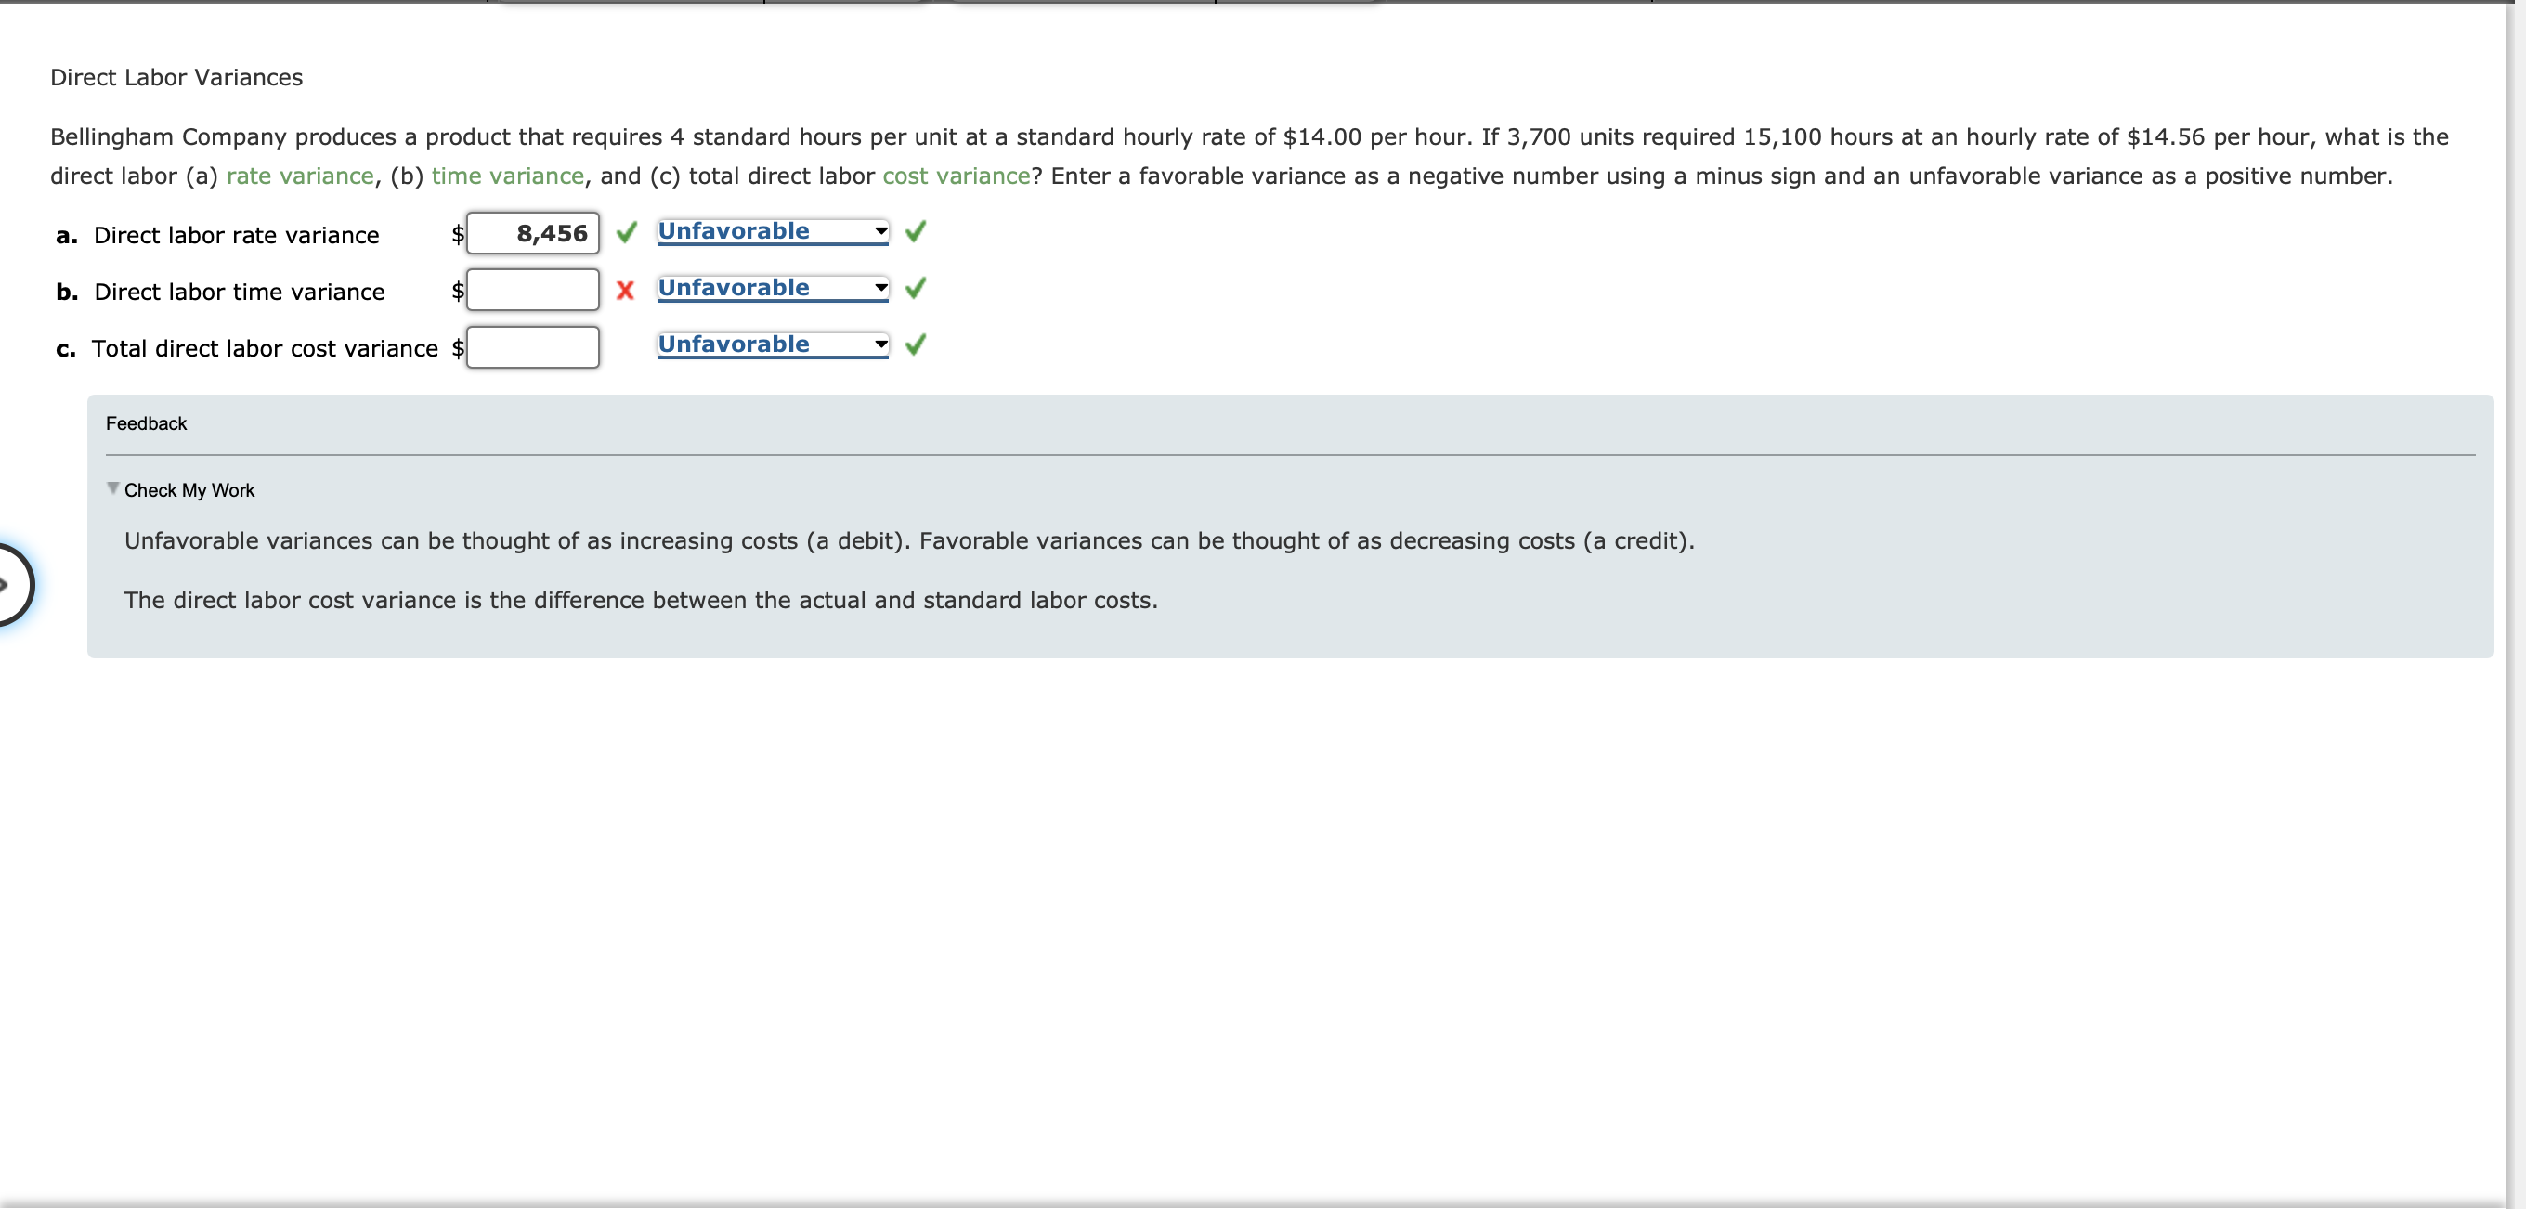
Task: Click checkmark after total cost variance dropdown
Action: point(915,345)
